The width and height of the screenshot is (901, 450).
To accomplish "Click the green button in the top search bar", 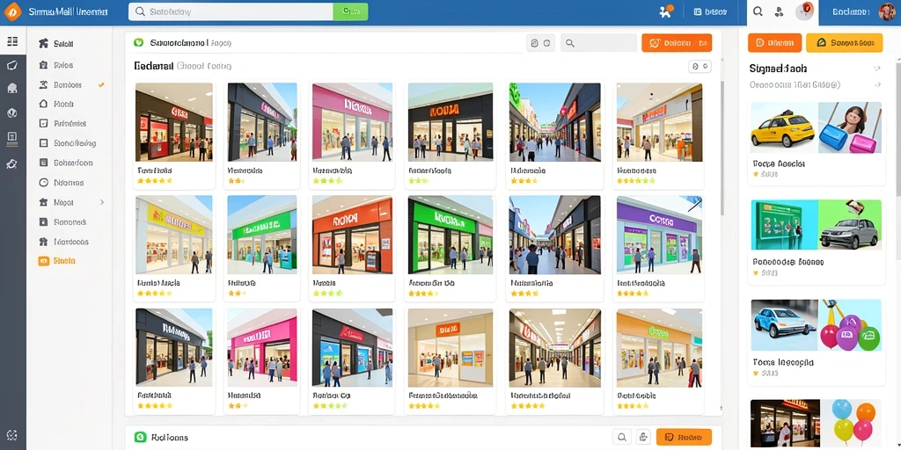I will pos(350,11).
